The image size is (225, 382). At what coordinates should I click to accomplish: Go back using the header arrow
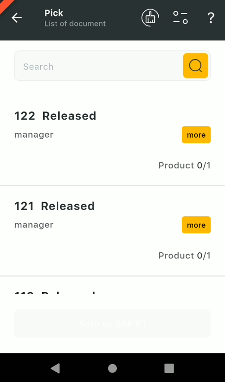pyautogui.click(x=17, y=18)
